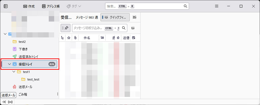
Task: Click the test_test yellow folder icon
Action: tap(23, 79)
